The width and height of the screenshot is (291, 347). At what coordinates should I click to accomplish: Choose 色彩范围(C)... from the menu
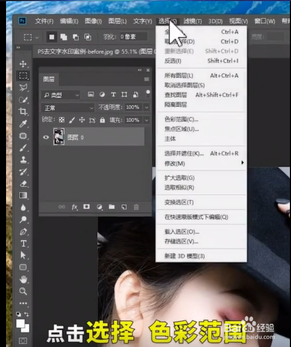point(201,119)
